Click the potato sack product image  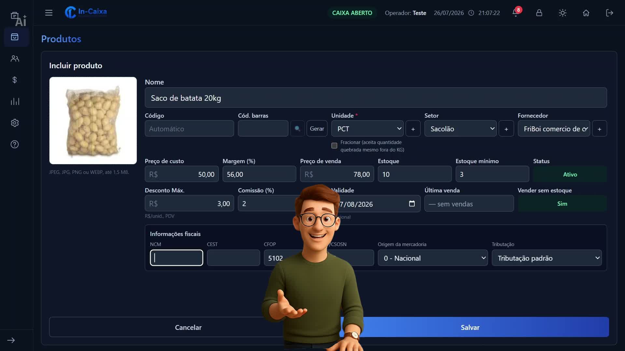coord(93,121)
